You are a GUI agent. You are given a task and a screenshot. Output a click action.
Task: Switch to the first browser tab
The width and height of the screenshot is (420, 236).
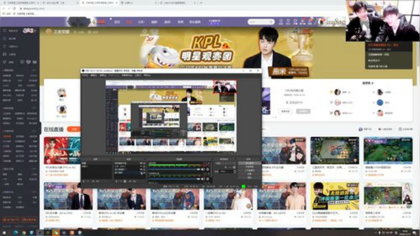click(x=22, y=3)
